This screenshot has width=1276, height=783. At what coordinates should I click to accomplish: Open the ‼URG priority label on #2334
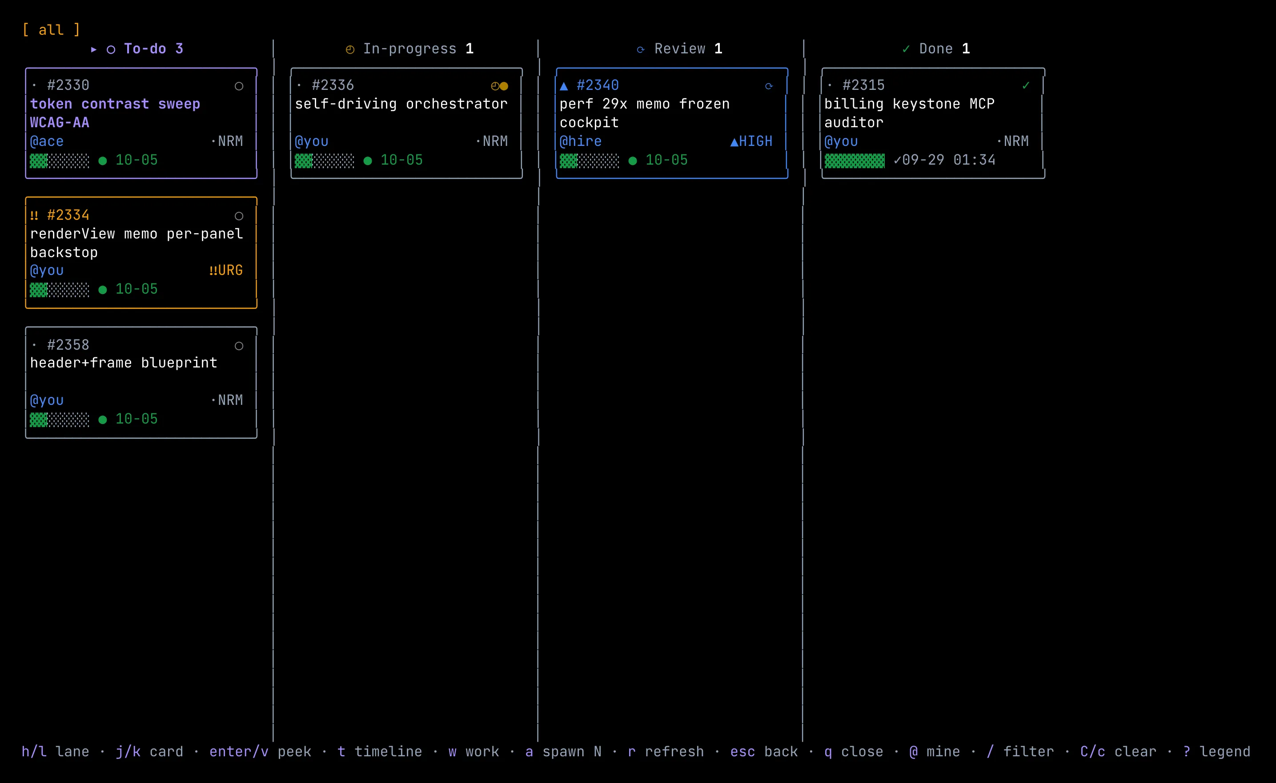pos(226,270)
